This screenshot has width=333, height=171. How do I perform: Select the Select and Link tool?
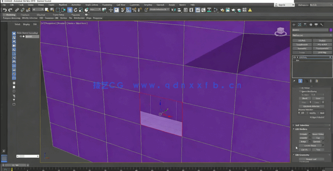tap(17, 10)
